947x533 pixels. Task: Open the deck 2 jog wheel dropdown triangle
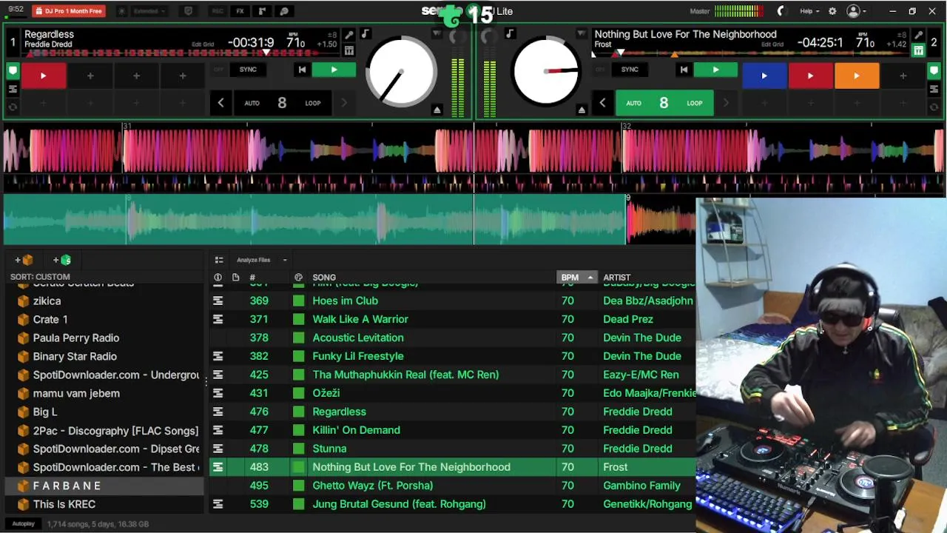581,34
